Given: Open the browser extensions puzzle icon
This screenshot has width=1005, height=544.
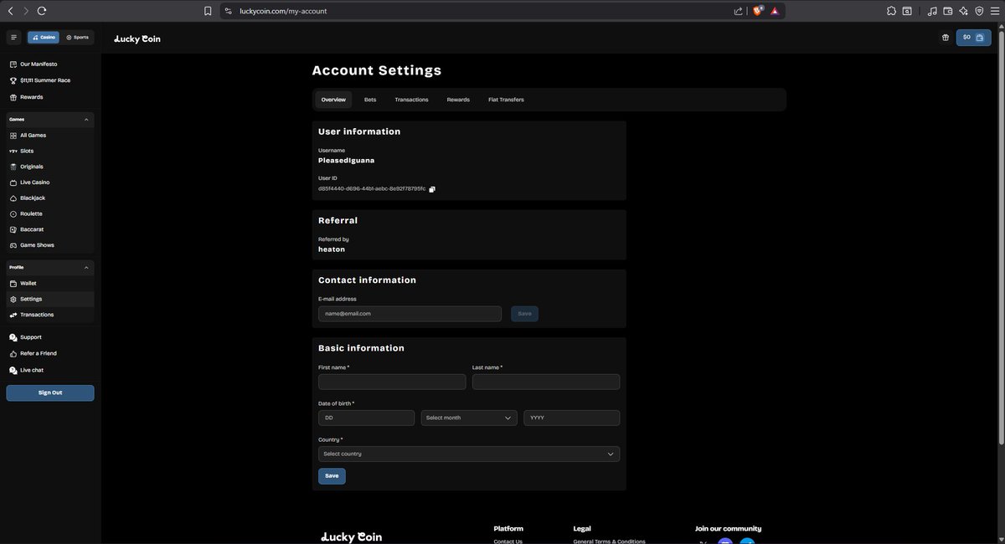Looking at the screenshot, I should tap(891, 11).
